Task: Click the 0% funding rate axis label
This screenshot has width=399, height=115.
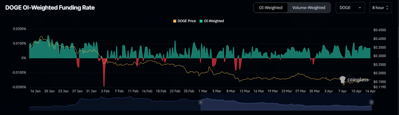Action: (24, 58)
